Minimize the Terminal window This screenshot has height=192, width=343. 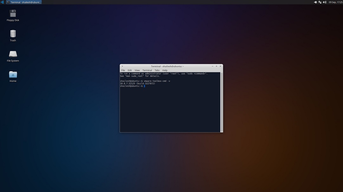tap(212, 66)
